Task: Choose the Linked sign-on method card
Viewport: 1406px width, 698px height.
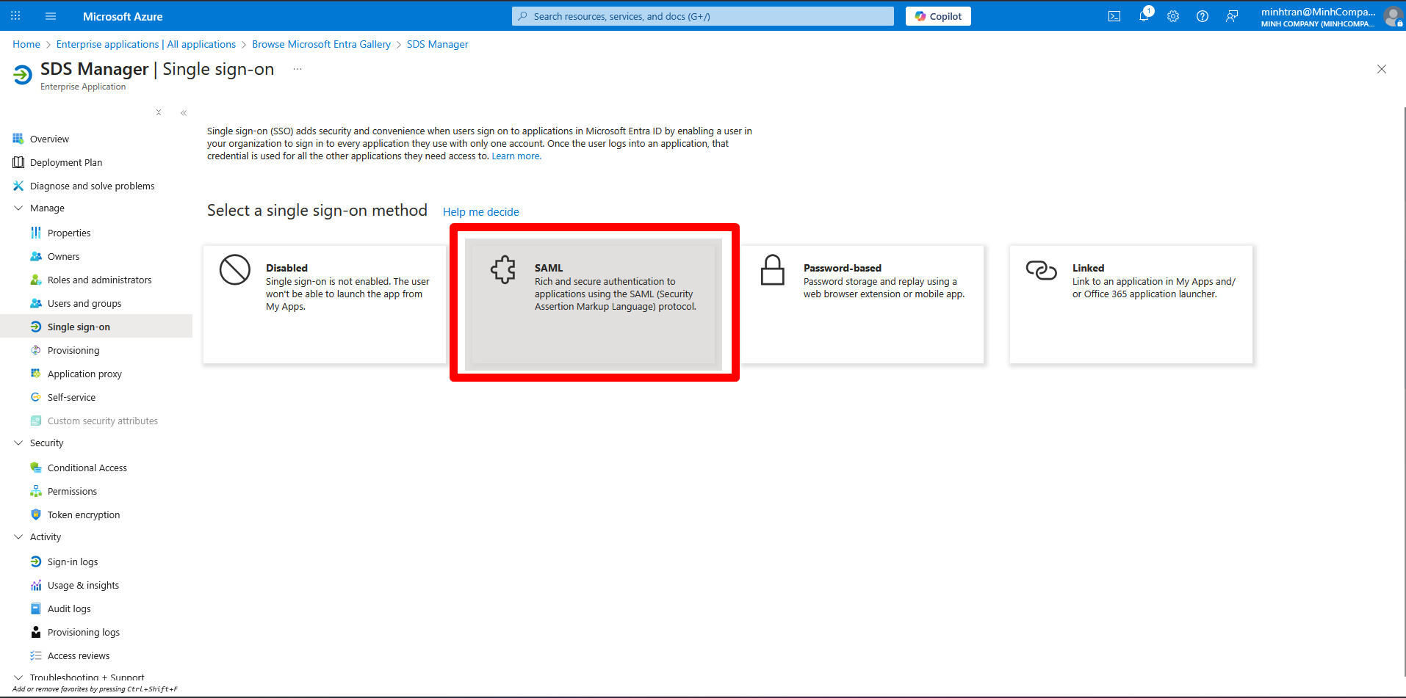Action: [1131, 305]
